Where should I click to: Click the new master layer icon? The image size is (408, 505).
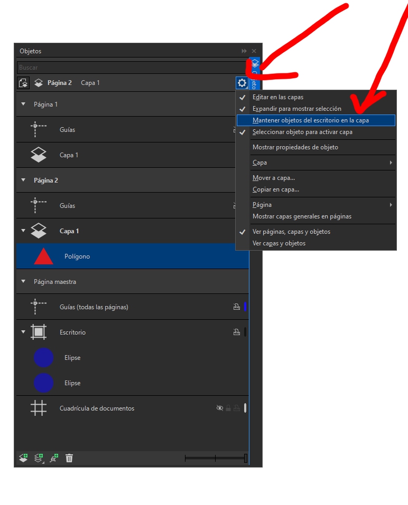[39, 458]
